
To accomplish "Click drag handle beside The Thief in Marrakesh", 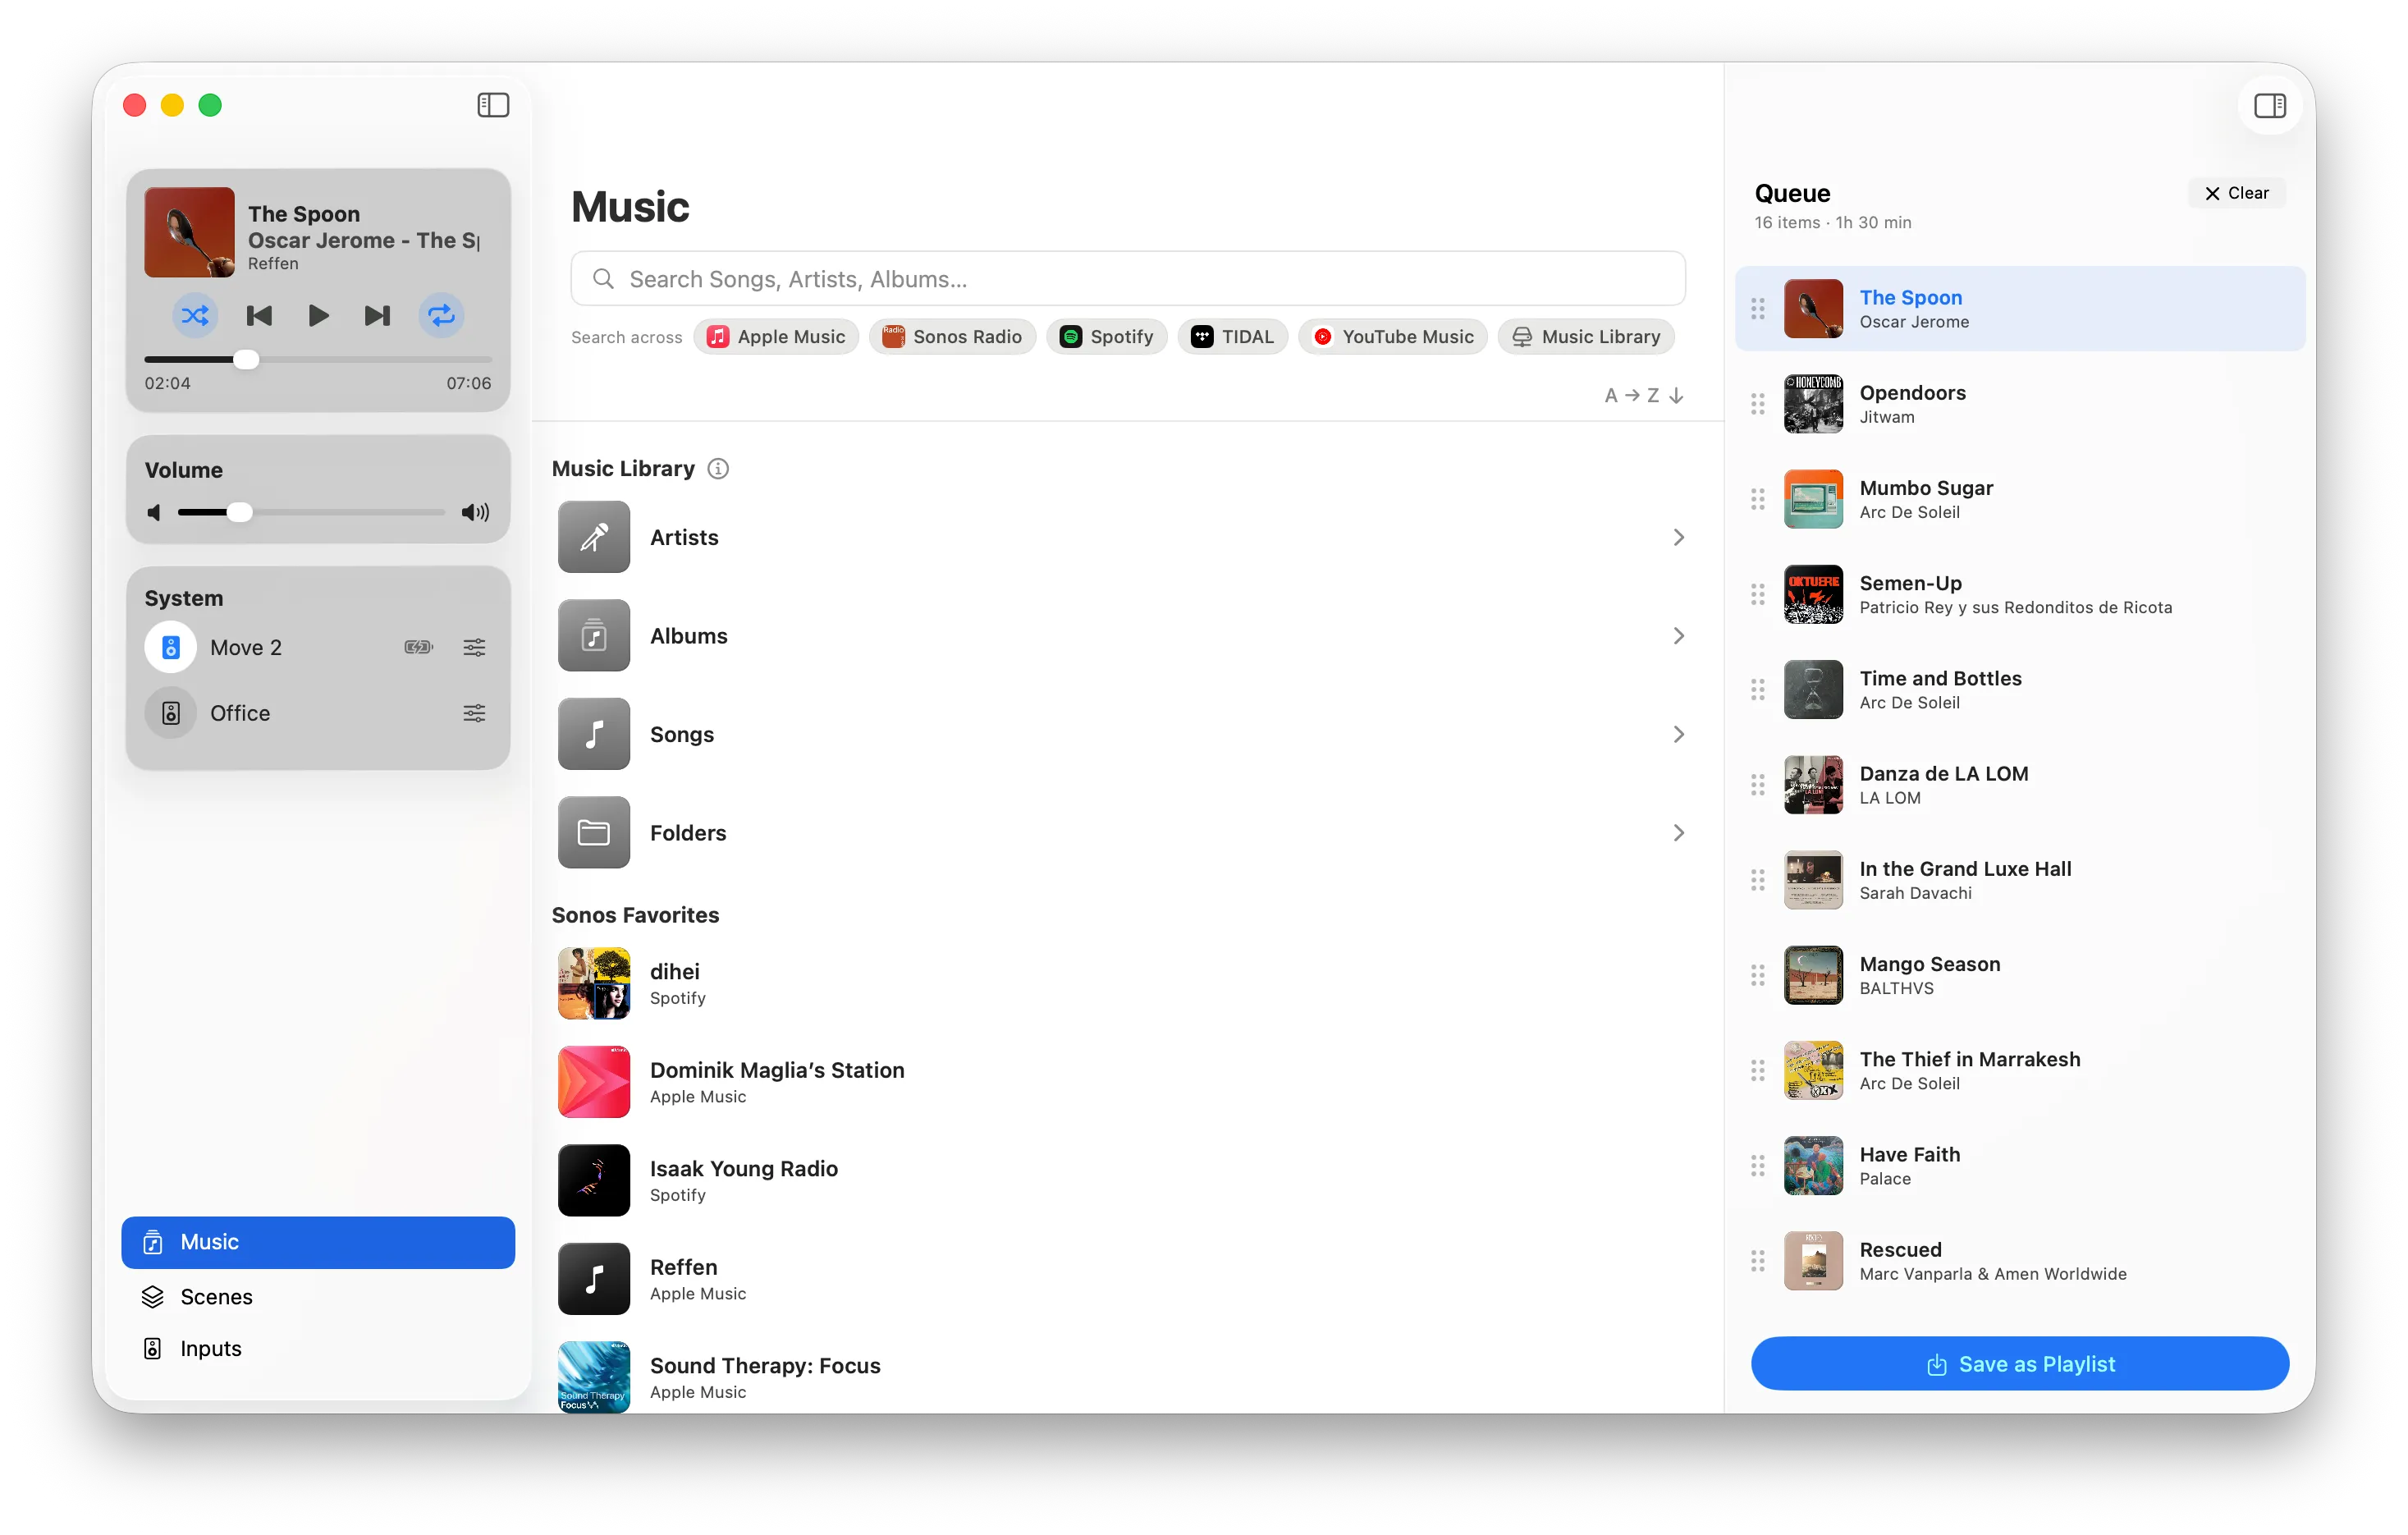I will tap(1758, 1071).
